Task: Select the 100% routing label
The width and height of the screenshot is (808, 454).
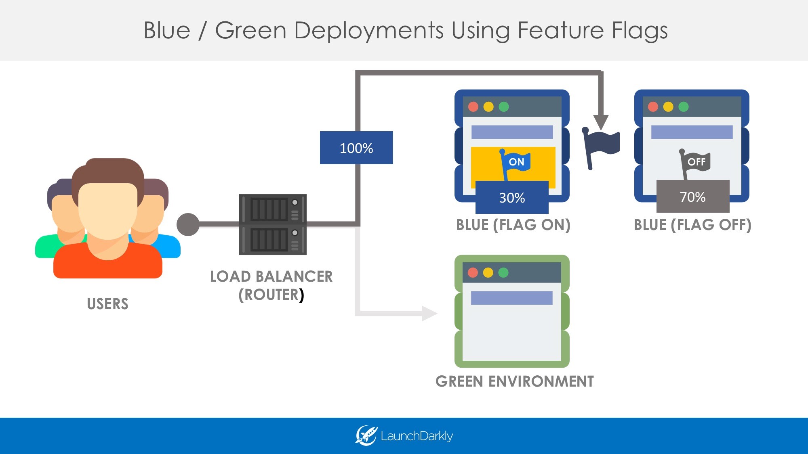Action: click(x=356, y=148)
